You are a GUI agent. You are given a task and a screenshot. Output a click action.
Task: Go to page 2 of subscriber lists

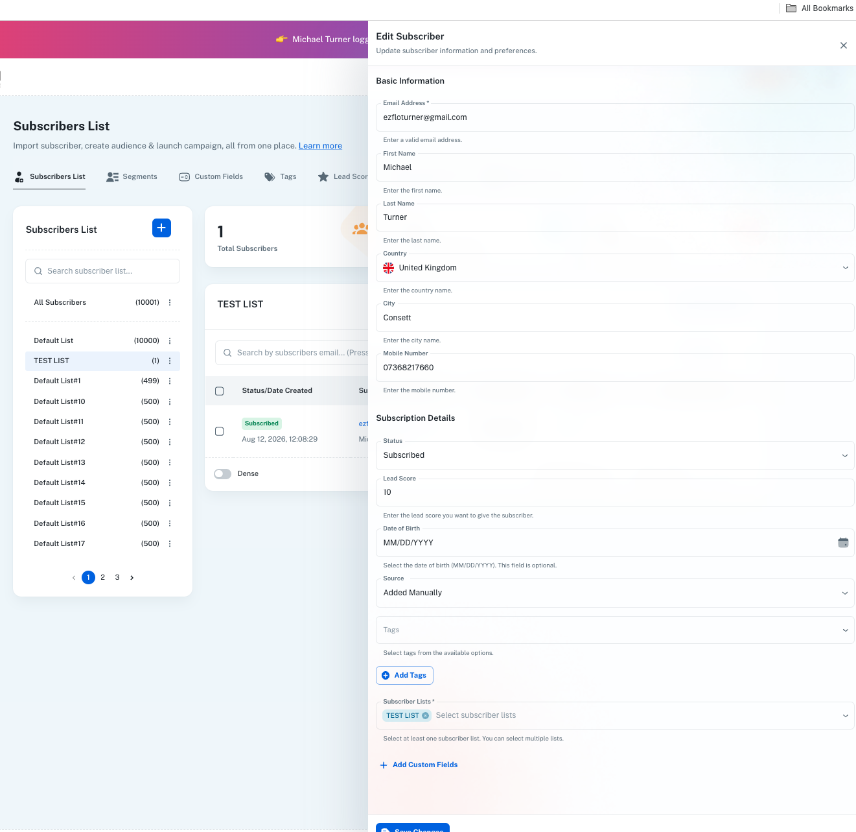tap(102, 577)
